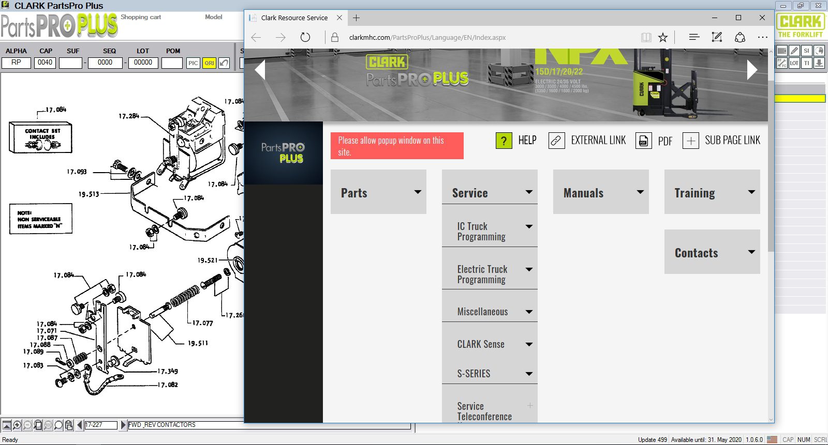Expand the Contacts dropdown
Screen dimensions: 828x445
coord(712,252)
